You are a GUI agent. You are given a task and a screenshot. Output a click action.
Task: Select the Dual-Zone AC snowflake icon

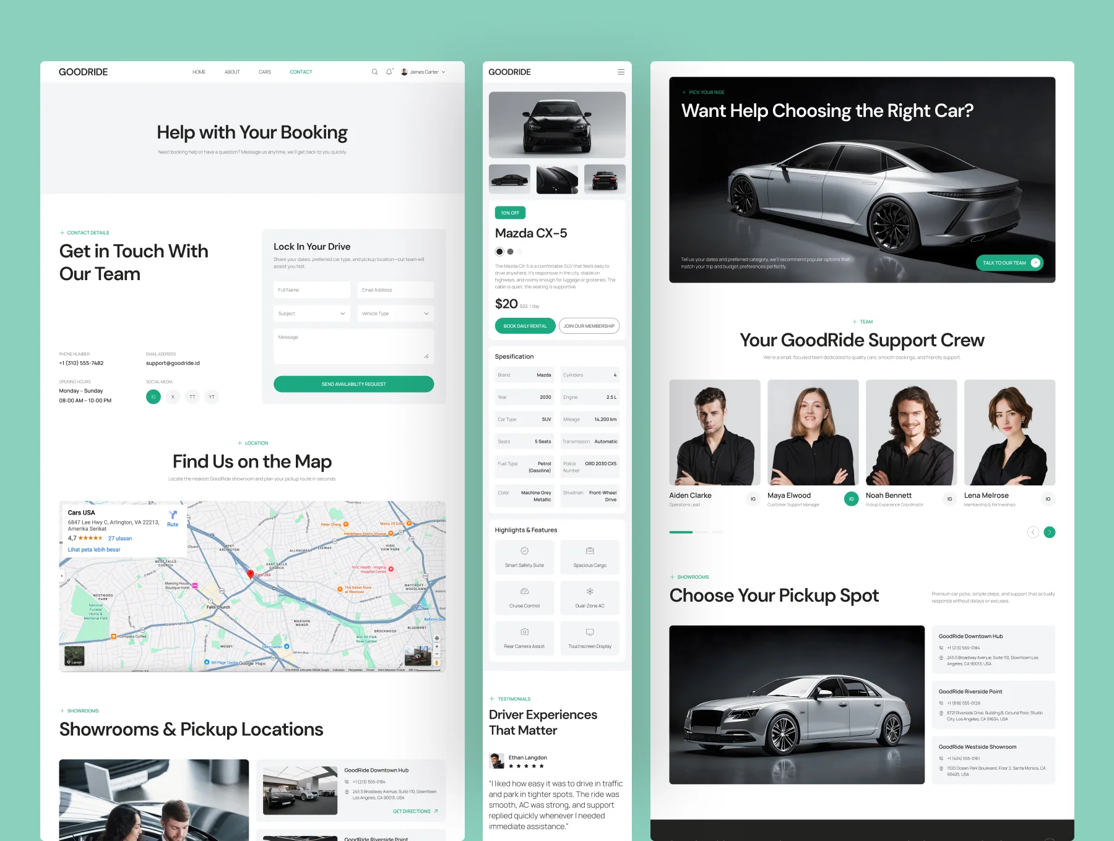click(x=590, y=591)
